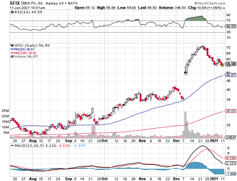Click the 2021 label on price chart date axis
Viewport: 237px width, 181px height.
coord(214,141)
